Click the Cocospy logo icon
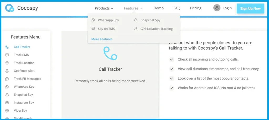The height and width of the screenshot is (120, 269). click(10, 8)
